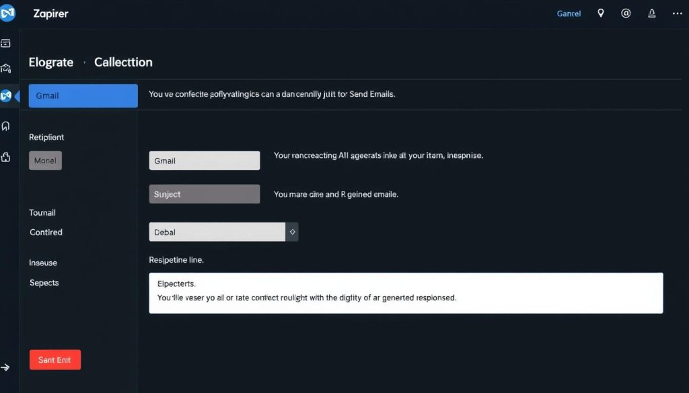Click the Ganrel link
The width and height of the screenshot is (689, 393).
click(x=569, y=14)
